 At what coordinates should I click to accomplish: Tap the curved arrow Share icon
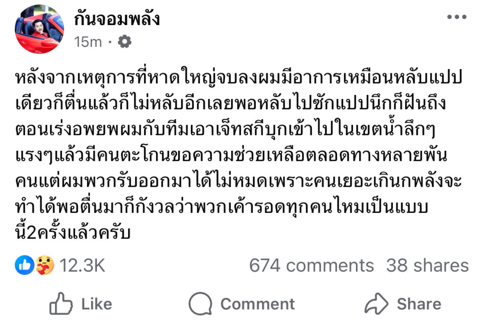pyautogui.click(x=376, y=304)
